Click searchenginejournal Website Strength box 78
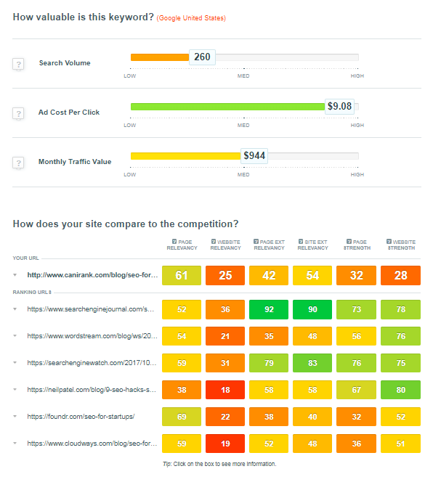This screenshot has width=441, height=482. [x=401, y=309]
